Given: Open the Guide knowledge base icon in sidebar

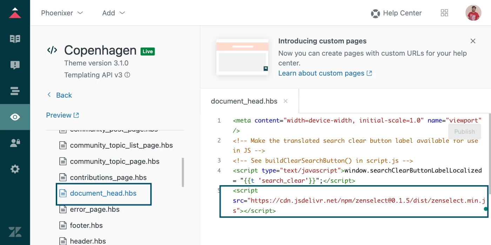Looking at the screenshot, I should point(15,39).
